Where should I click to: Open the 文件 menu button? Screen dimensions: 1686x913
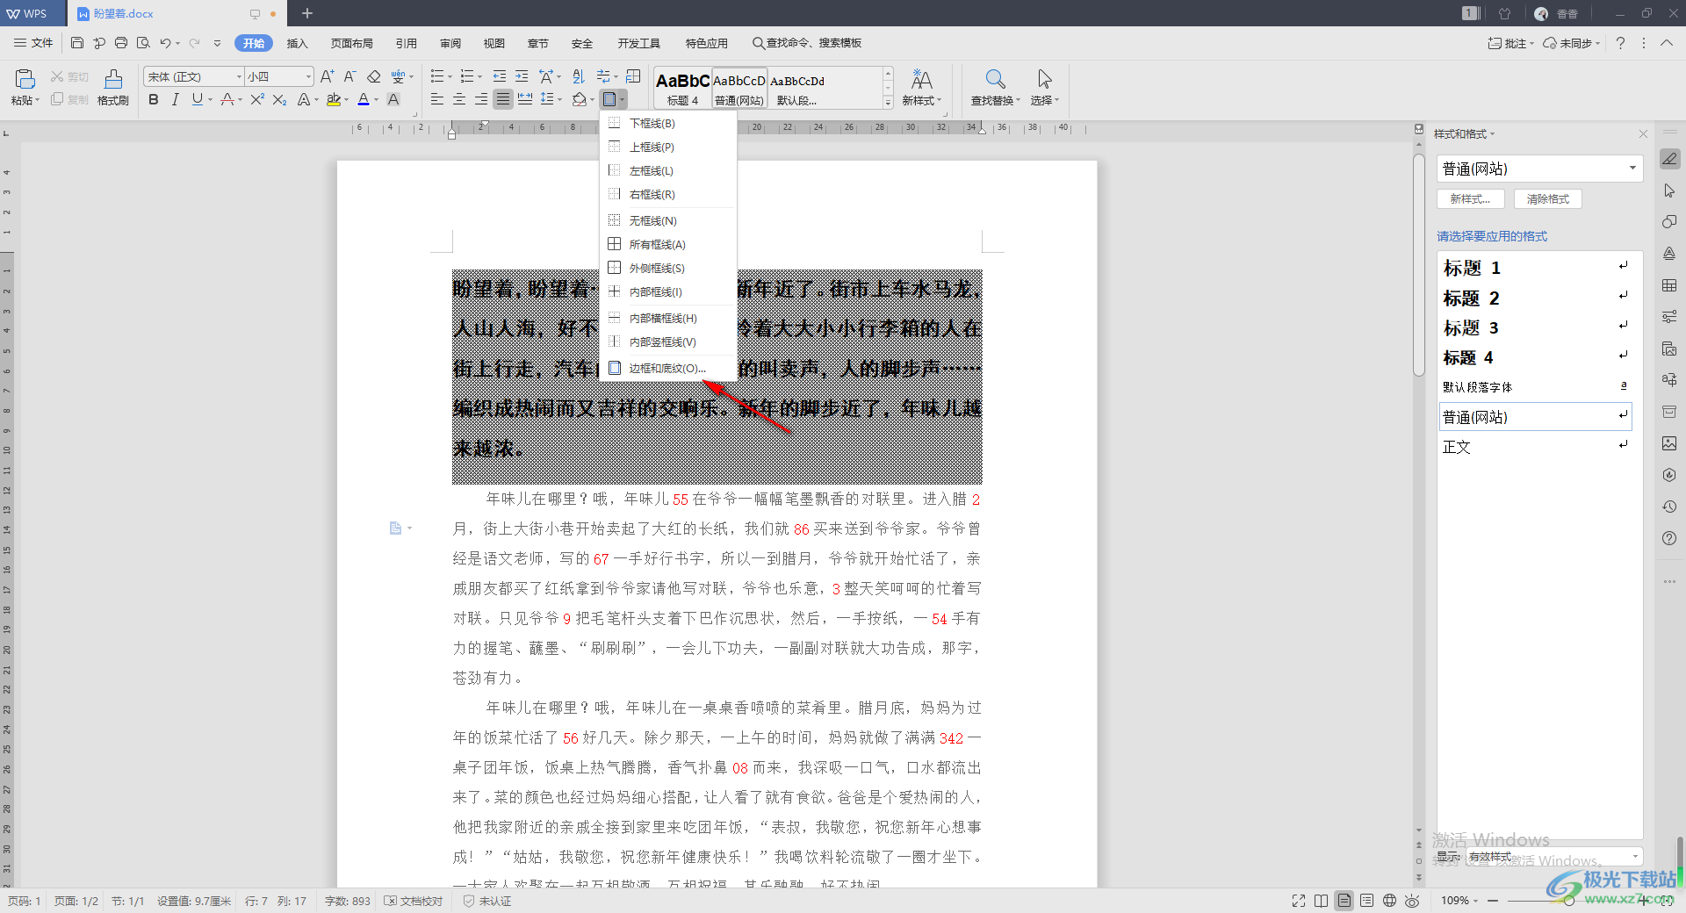coord(33,43)
